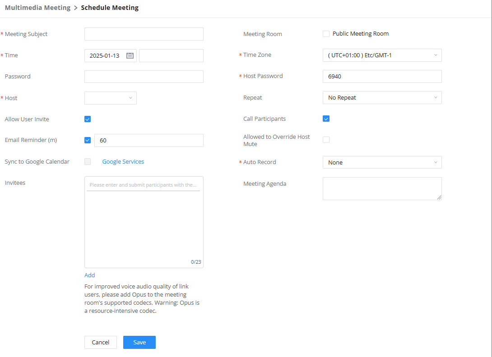
Task: Open the date picker calendar icon
Action: [x=130, y=55]
